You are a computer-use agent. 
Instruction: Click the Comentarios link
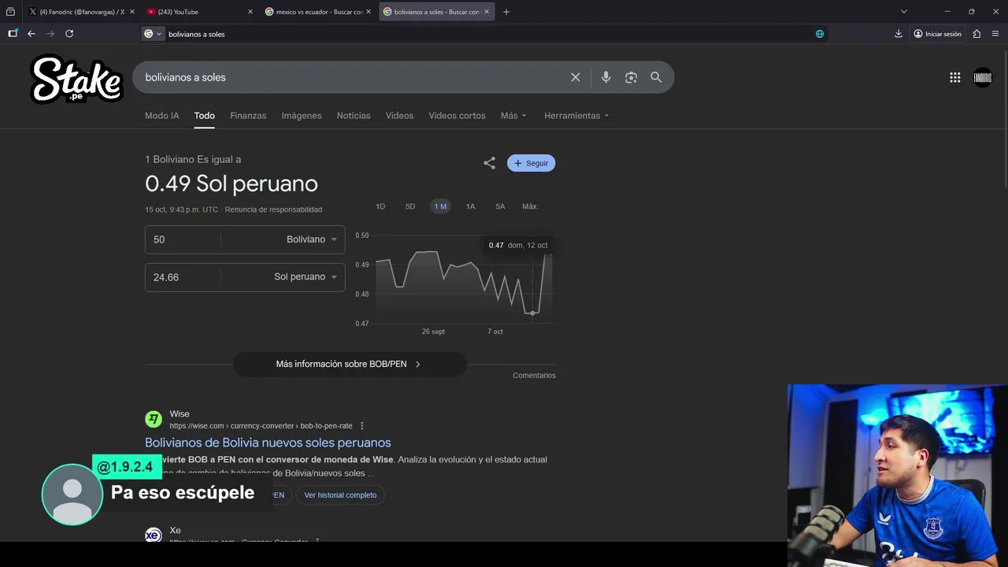tap(534, 376)
